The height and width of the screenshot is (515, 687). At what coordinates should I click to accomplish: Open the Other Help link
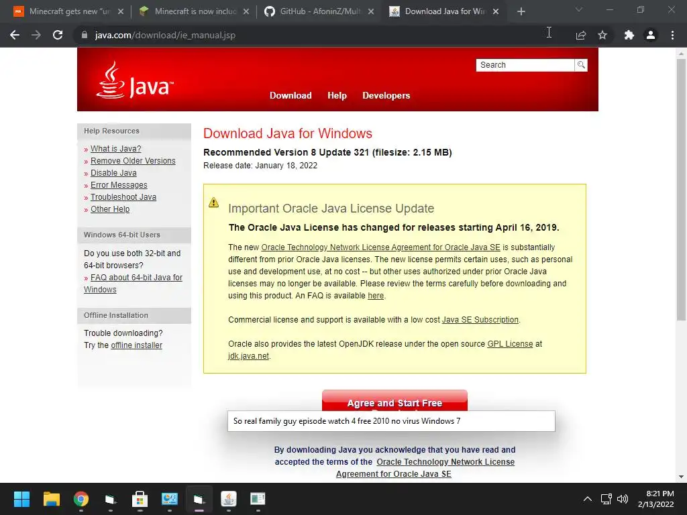point(110,209)
